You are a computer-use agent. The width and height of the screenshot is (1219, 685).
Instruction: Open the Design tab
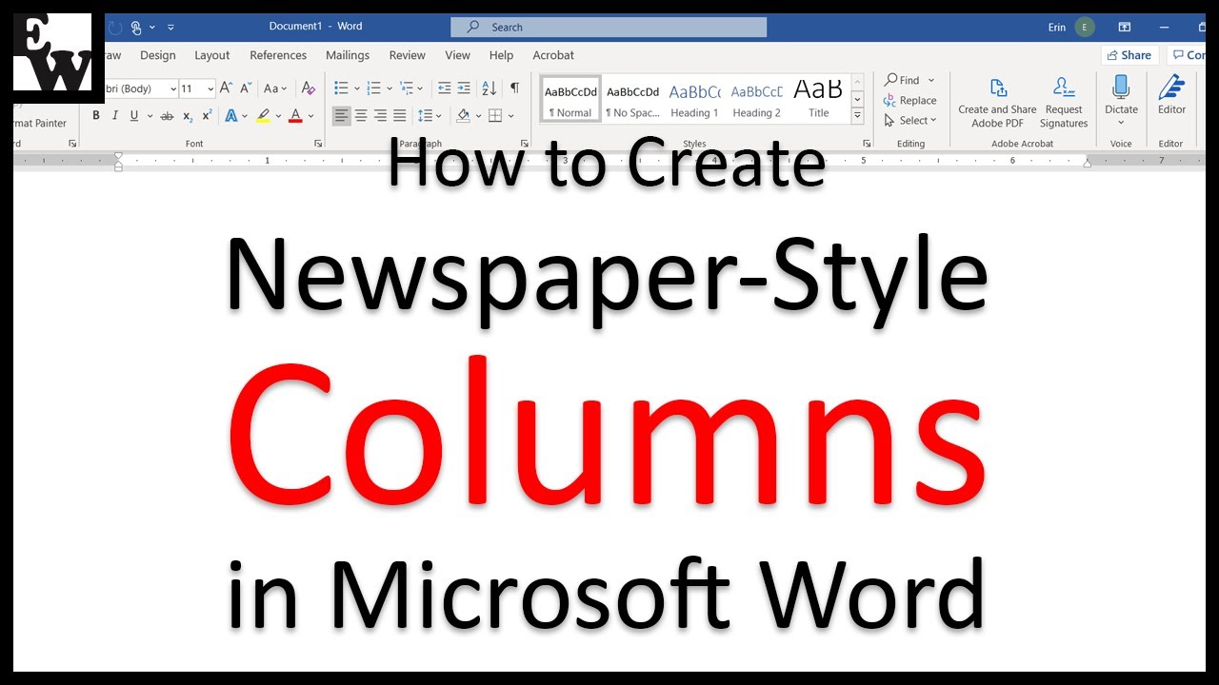coord(158,55)
